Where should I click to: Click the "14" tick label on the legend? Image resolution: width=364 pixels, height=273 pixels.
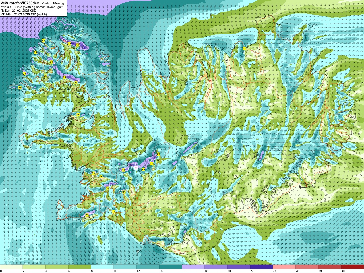pos(161,271)
